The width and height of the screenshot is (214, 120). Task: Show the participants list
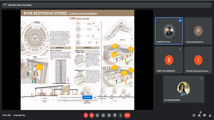[x=199, y=115]
